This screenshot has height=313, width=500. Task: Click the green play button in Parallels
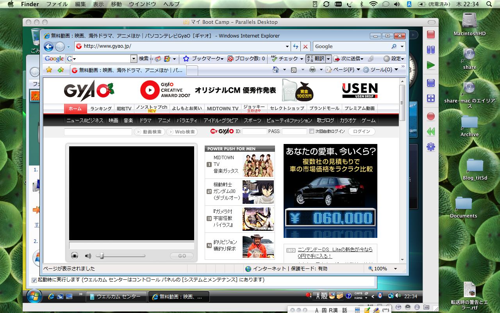pos(431,65)
